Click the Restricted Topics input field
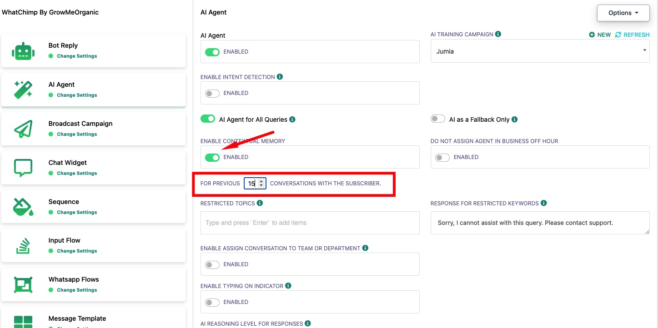658x328 pixels. click(310, 223)
